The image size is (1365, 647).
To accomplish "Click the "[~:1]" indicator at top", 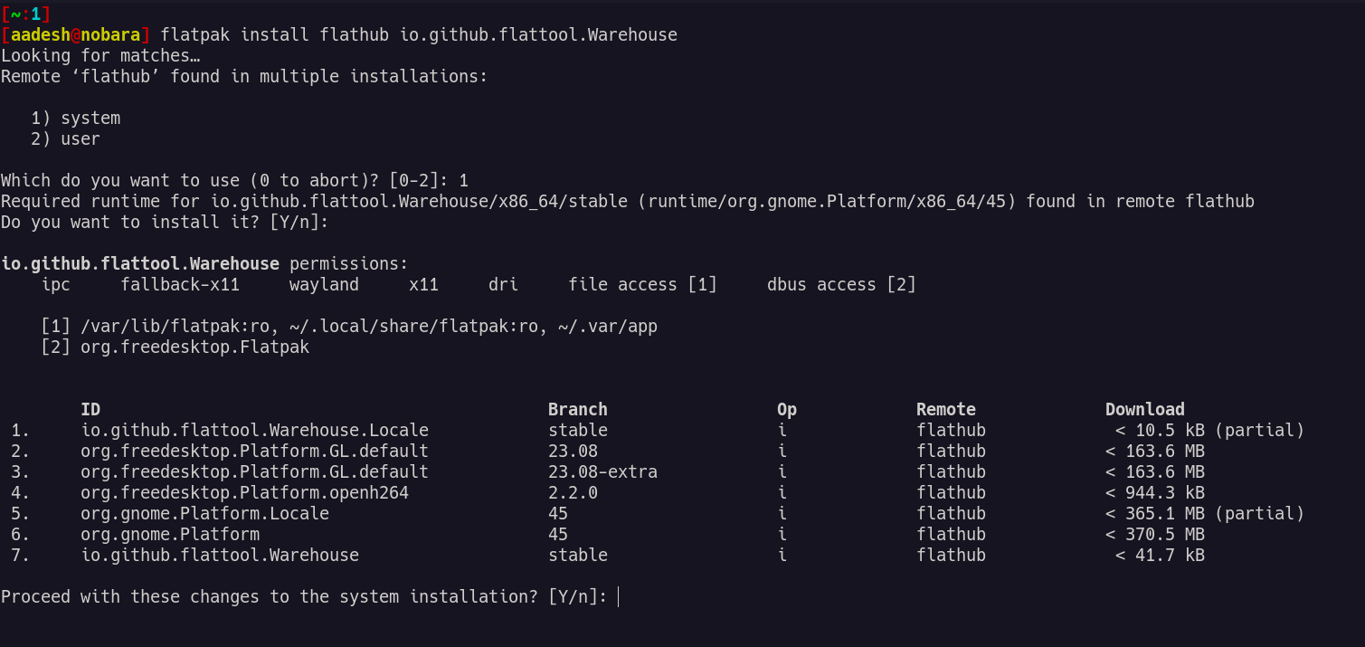I will (25, 14).
